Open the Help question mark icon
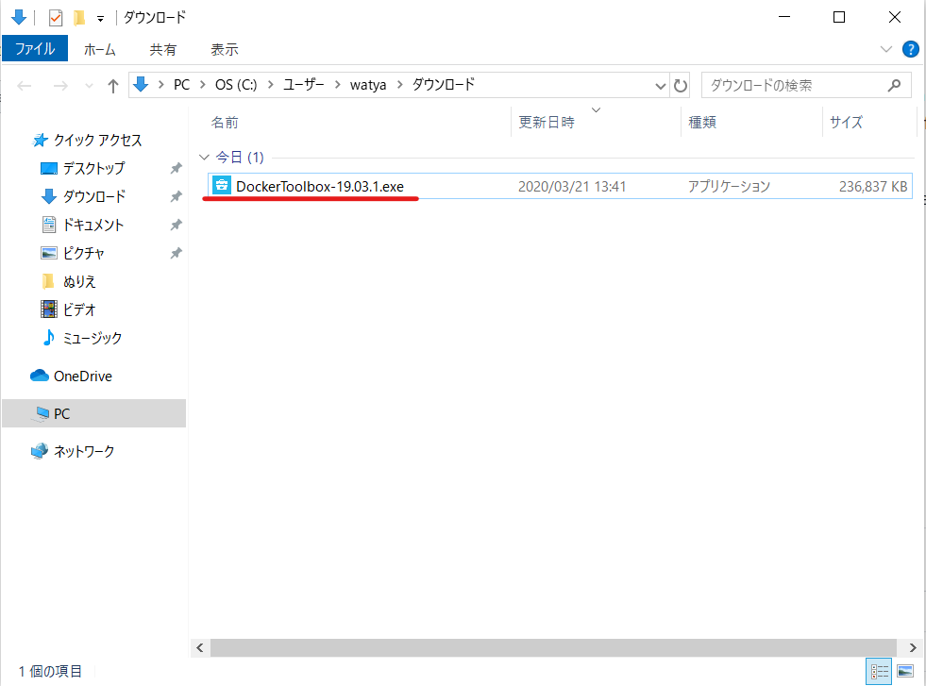Viewport: 926px width, 686px height. pyautogui.click(x=910, y=49)
